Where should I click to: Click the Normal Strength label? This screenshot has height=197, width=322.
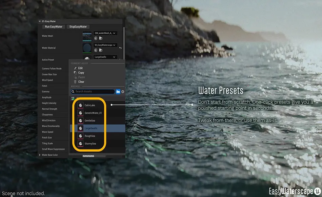49,109
